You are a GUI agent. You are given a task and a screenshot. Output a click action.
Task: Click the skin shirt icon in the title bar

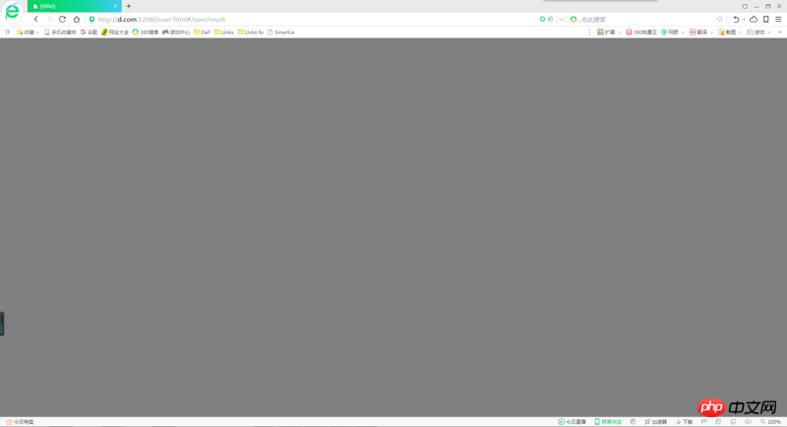coord(745,6)
